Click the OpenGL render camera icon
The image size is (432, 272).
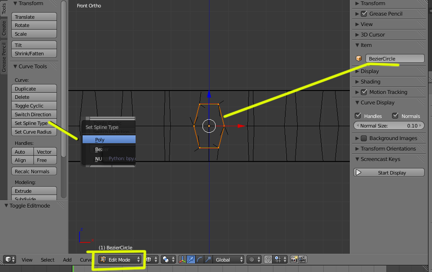click(x=294, y=259)
